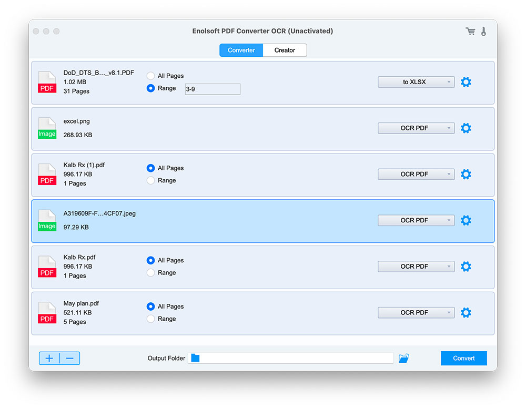This screenshot has width=526, height=409.
Task: Open settings gear for May plan.pdf
Action: point(466,313)
